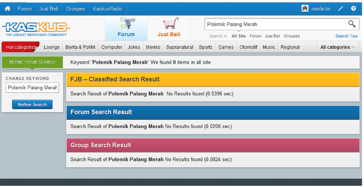Open KaskusRadio in the top bar
The width and height of the screenshot is (364, 187).
coord(107,9)
